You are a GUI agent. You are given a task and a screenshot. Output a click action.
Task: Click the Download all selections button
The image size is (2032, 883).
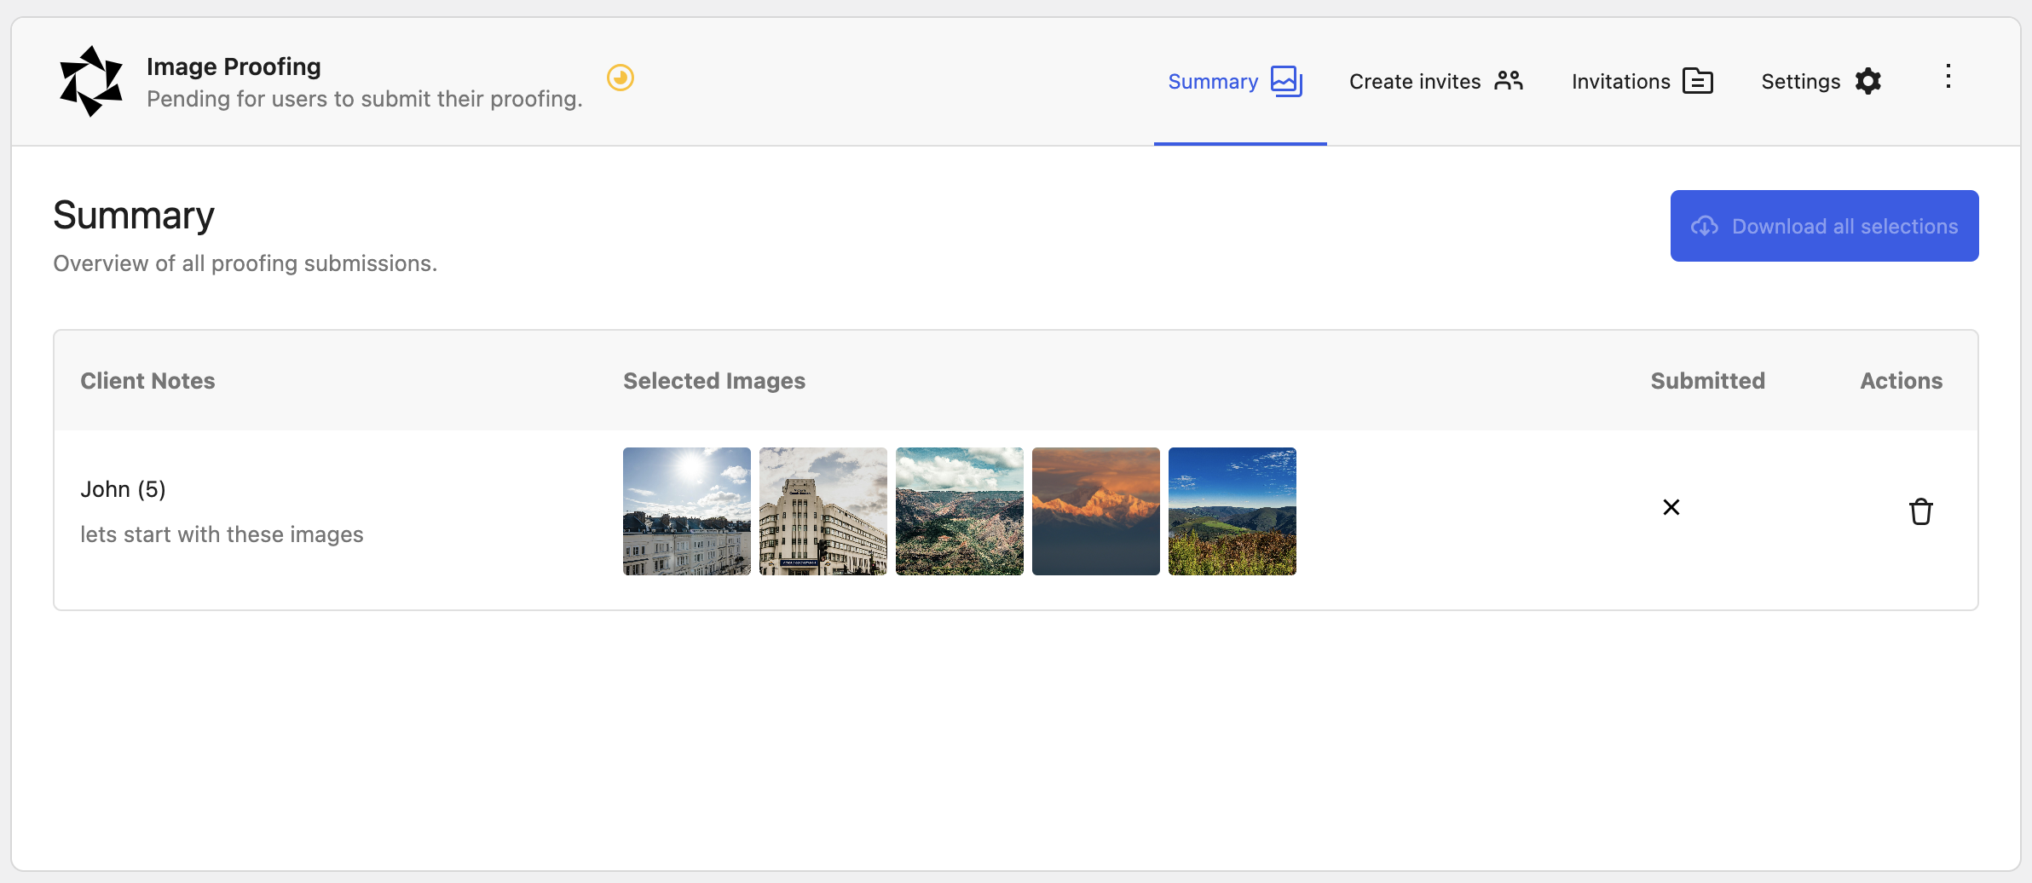(1823, 226)
